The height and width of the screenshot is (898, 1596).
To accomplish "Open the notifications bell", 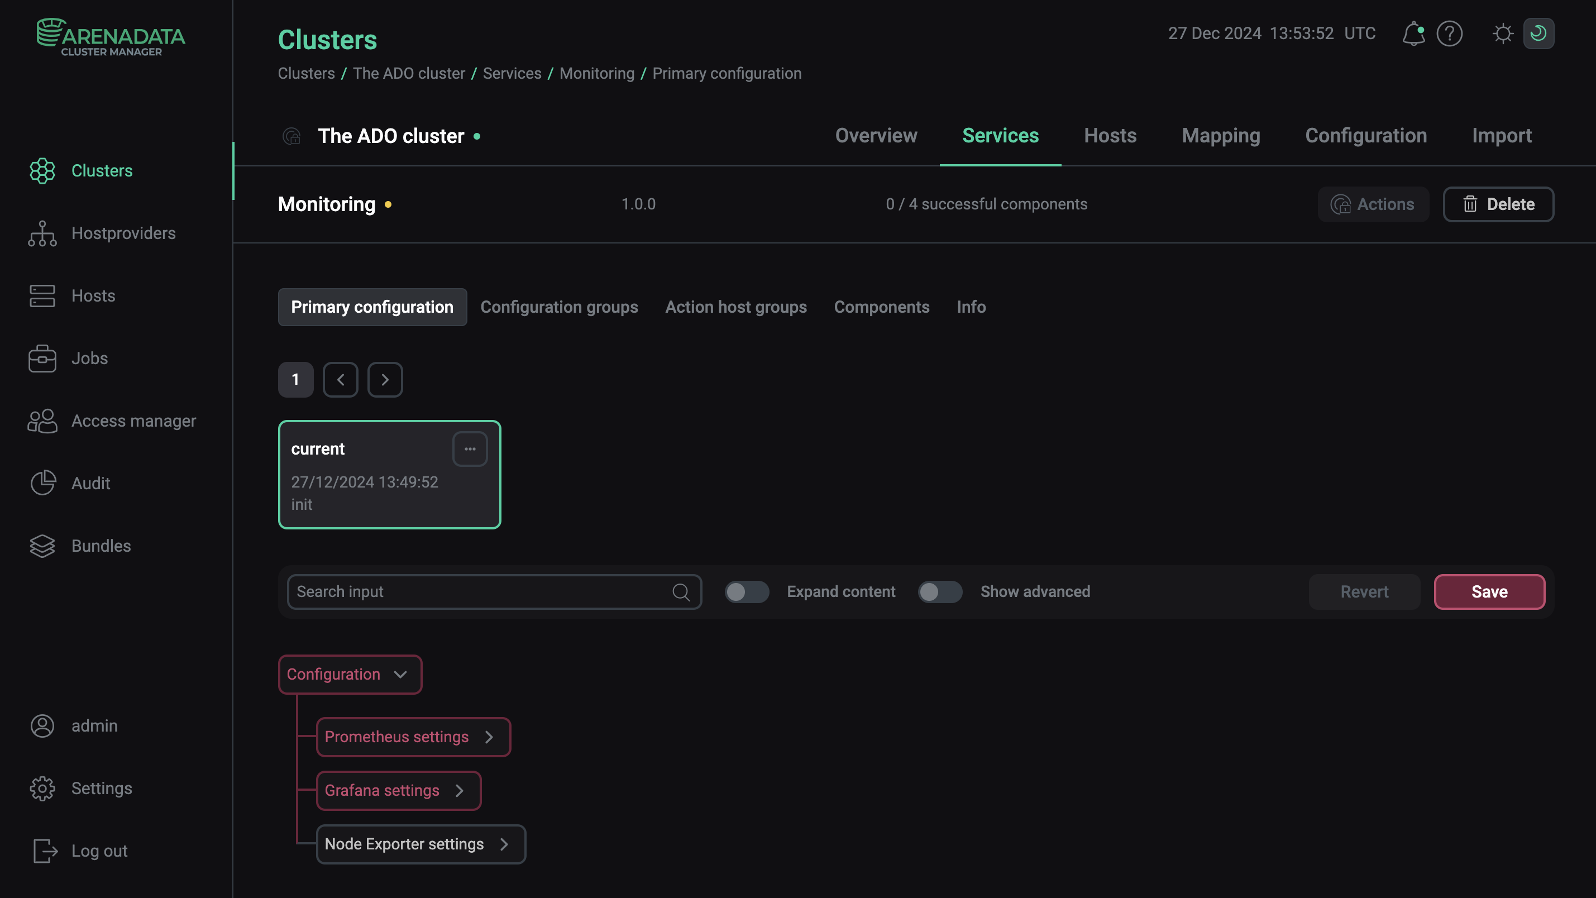I will tap(1413, 34).
